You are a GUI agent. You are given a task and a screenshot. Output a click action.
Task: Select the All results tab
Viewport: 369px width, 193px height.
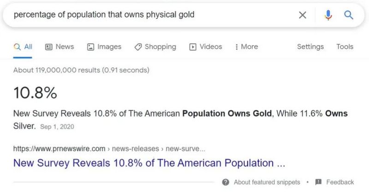point(23,47)
